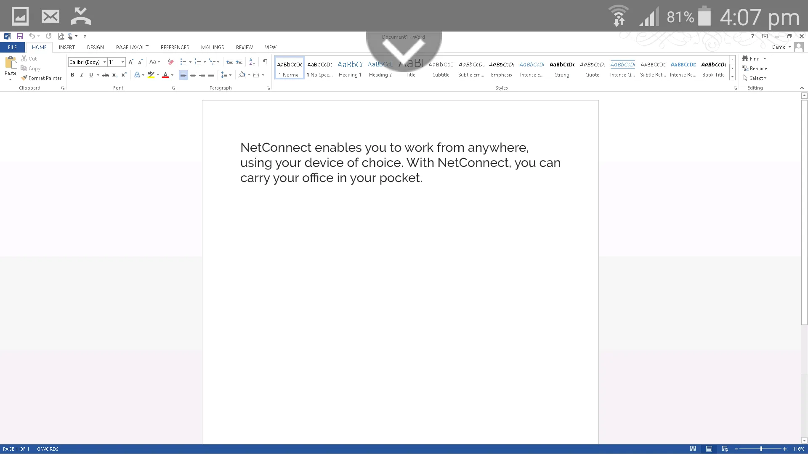Select the HOME ribbon tab

tap(39, 47)
